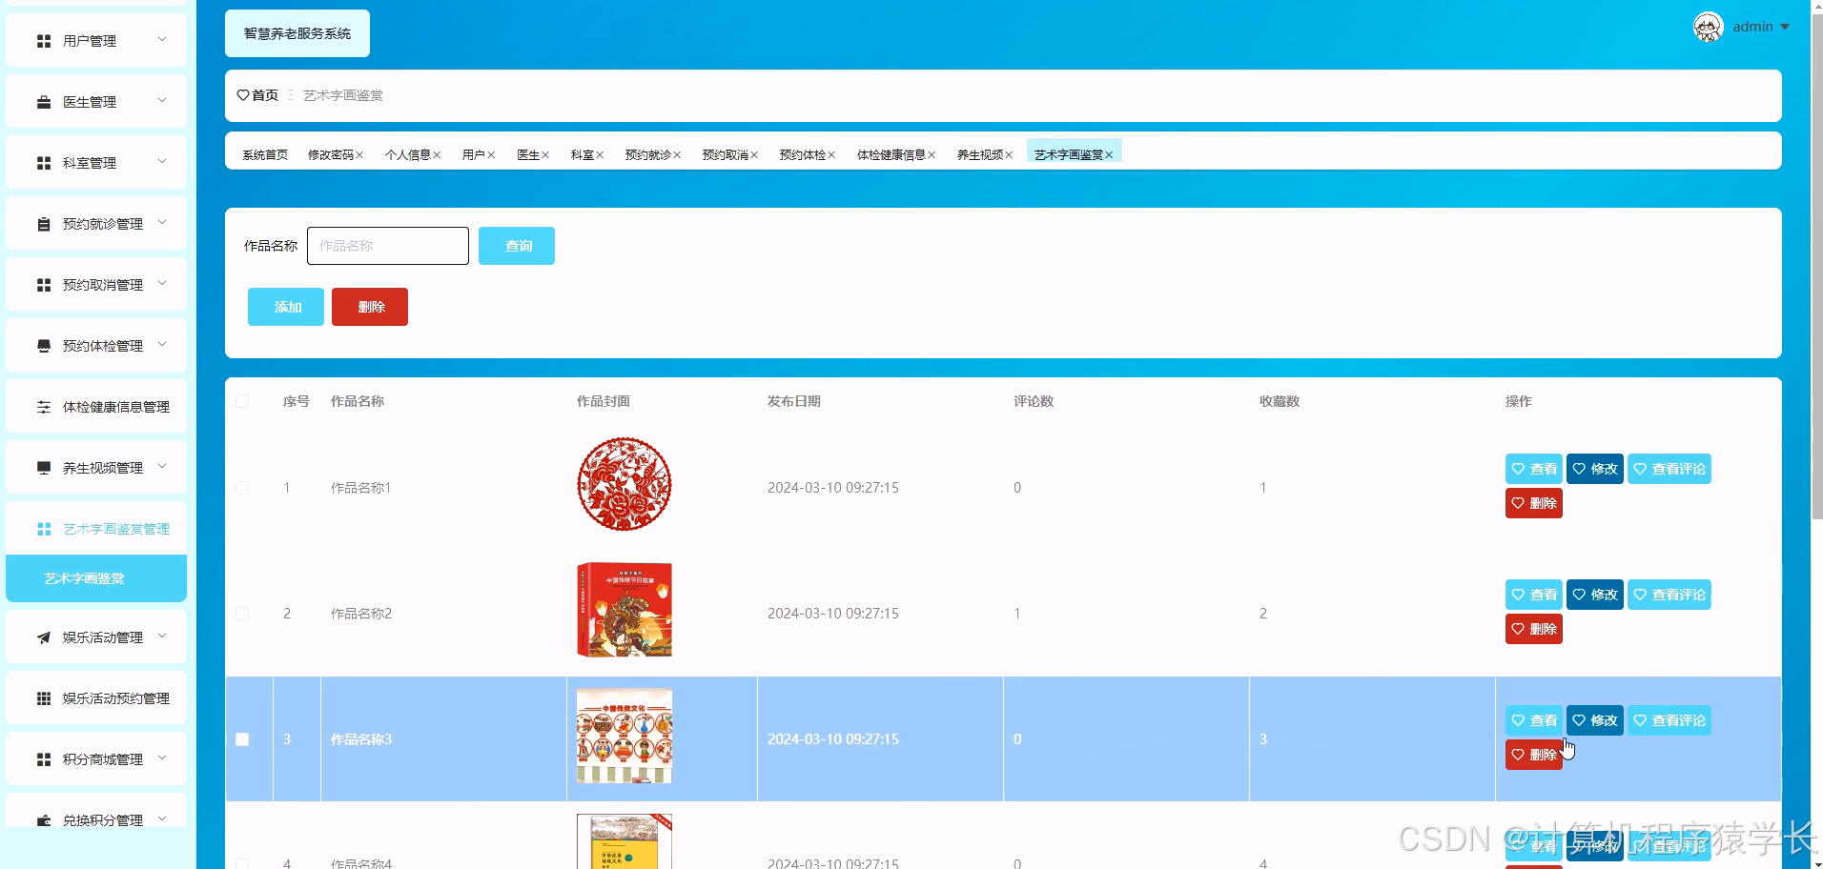Close the 预约取消 tab with its x
The height and width of the screenshot is (869, 1823).
(x=754, y=155)
